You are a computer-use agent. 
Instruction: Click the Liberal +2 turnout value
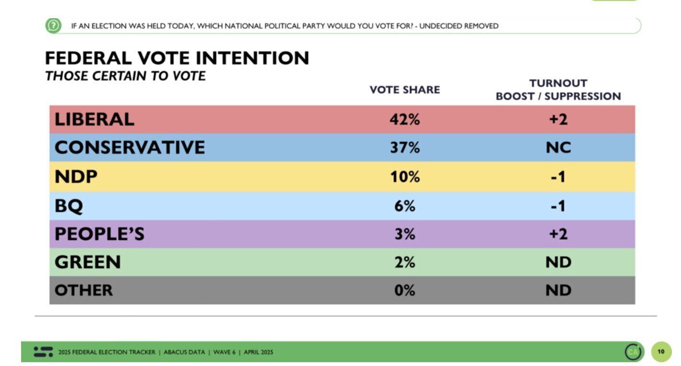pyautogui.click(x=558, y=119)
